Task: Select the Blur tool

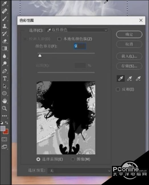Action: [5, 56]
